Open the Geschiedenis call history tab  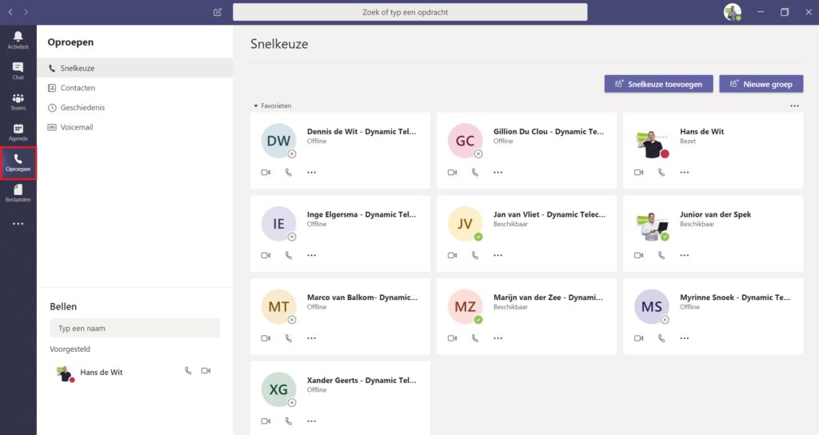click(134, 108)
